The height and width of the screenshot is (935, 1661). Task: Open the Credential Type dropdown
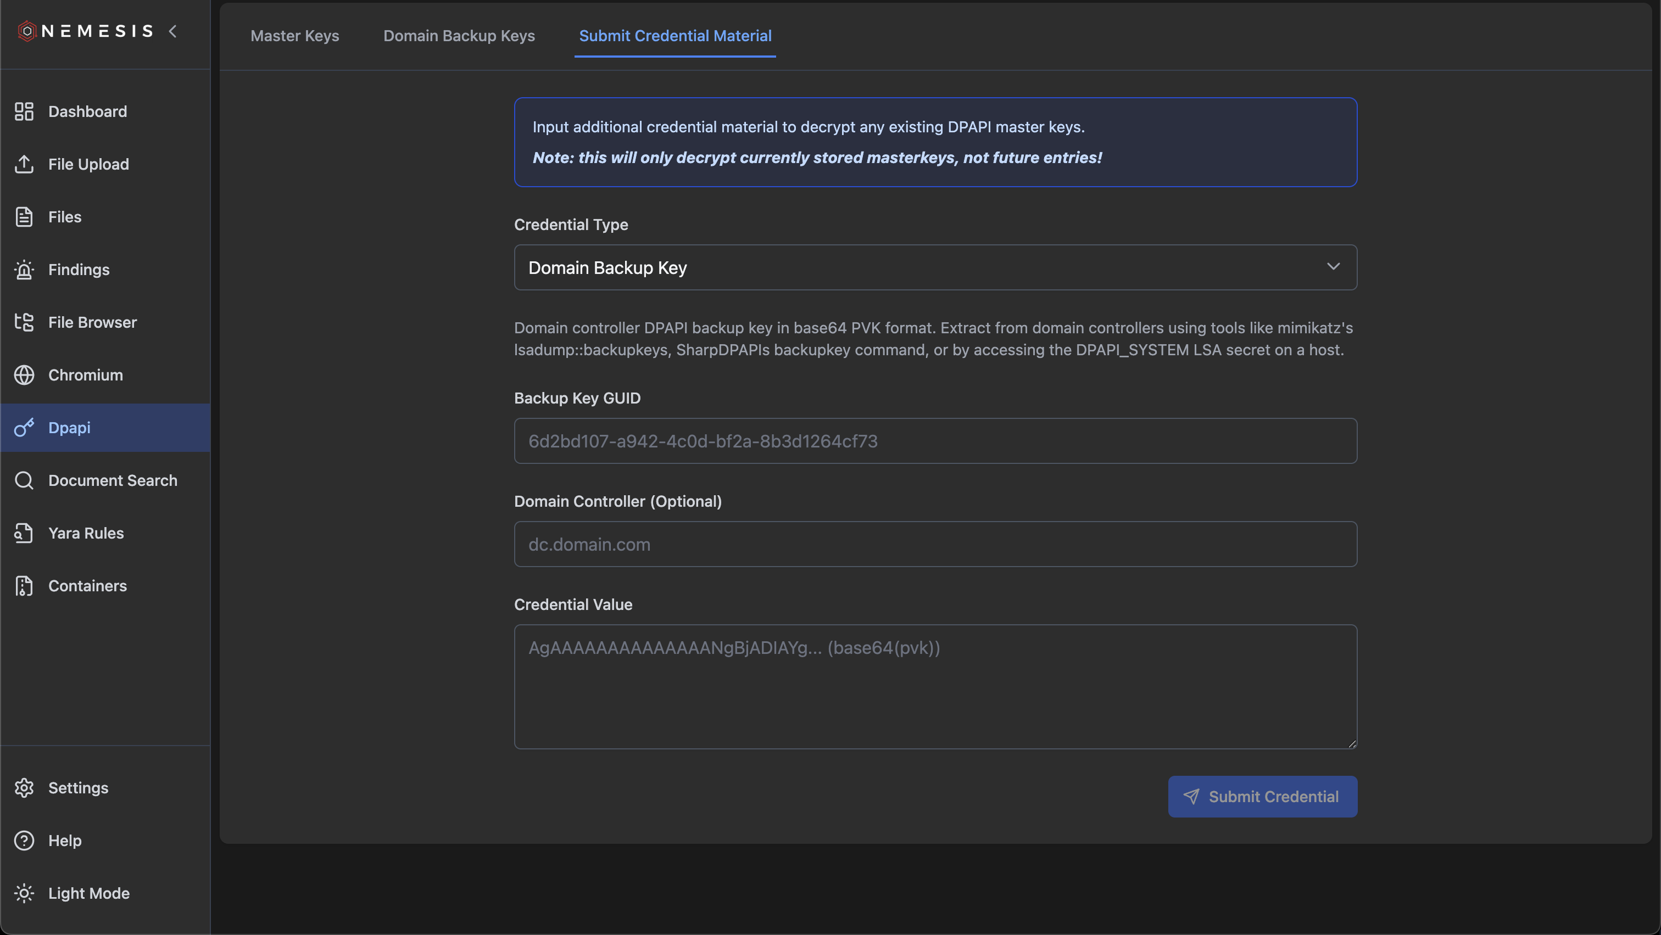(935, 267)
